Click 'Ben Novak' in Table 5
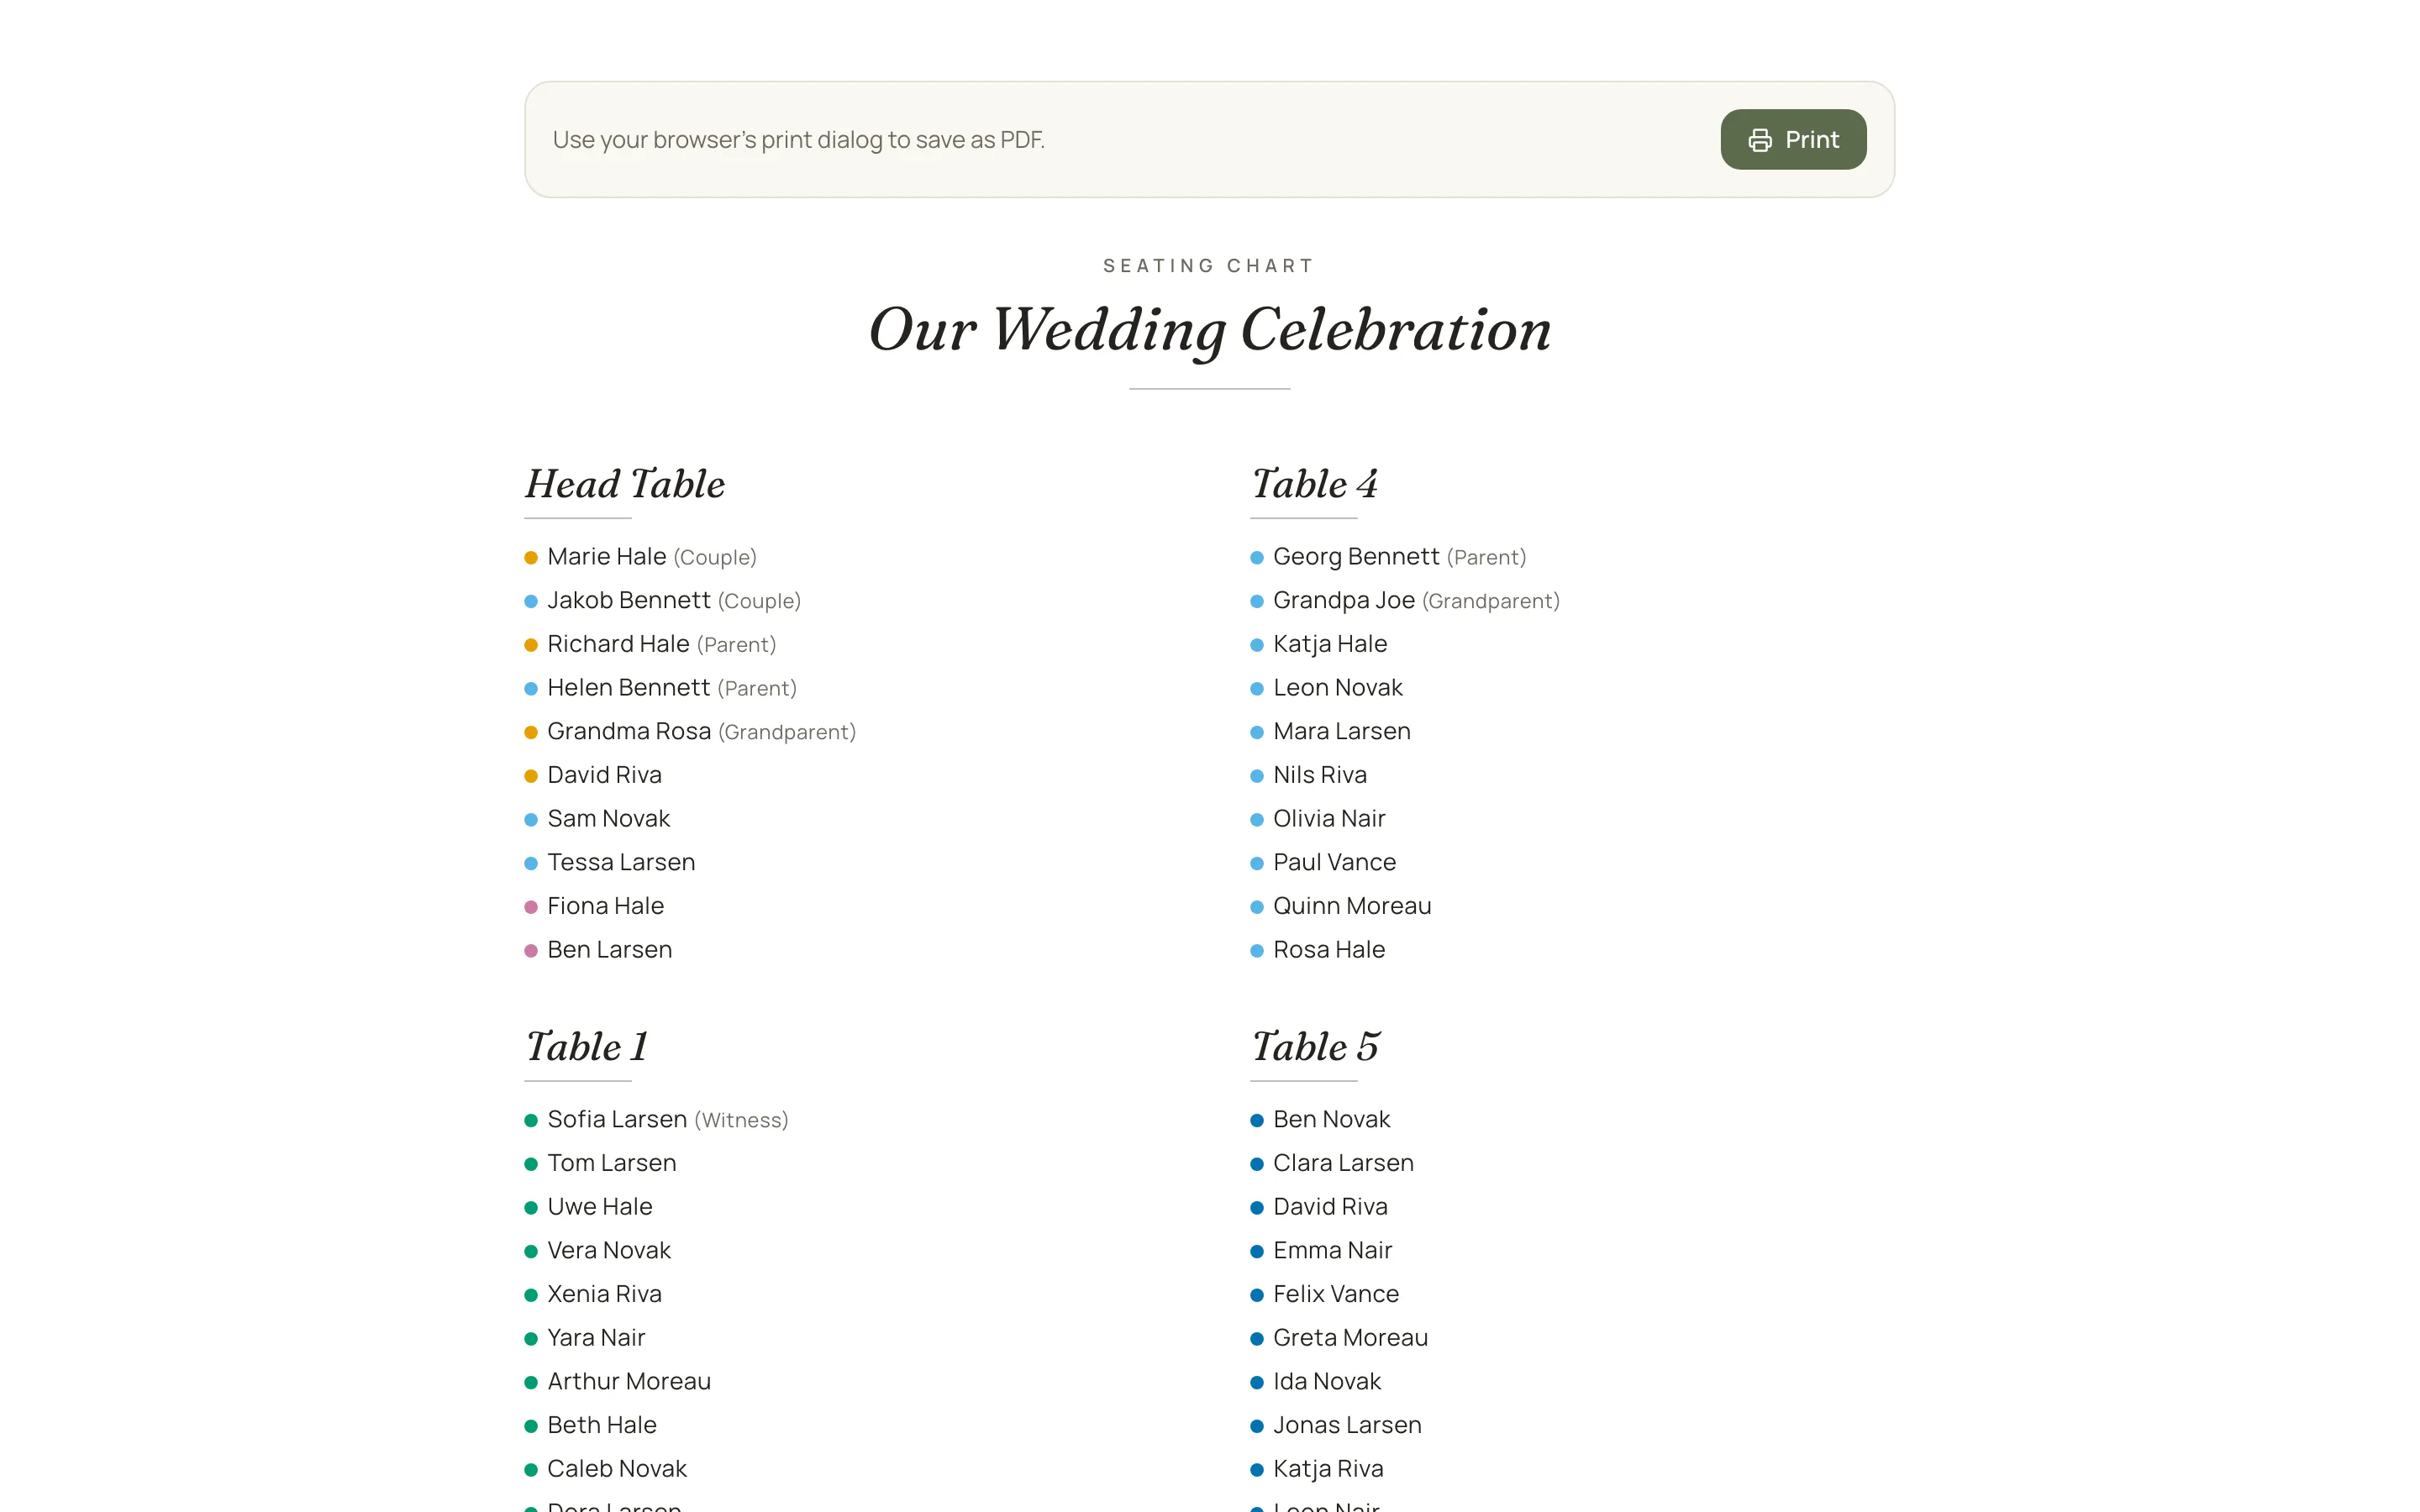Image resolution: width=2420 pixels, height=1512 pixels. (x=1331, y=1120)
